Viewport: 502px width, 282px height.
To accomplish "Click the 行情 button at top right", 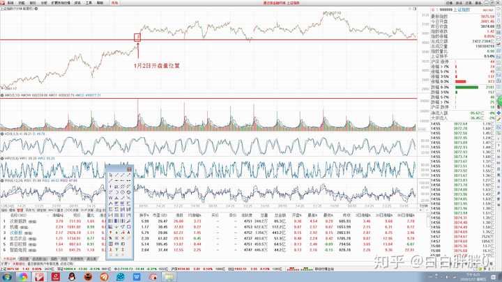I will (x=449, y=3).
